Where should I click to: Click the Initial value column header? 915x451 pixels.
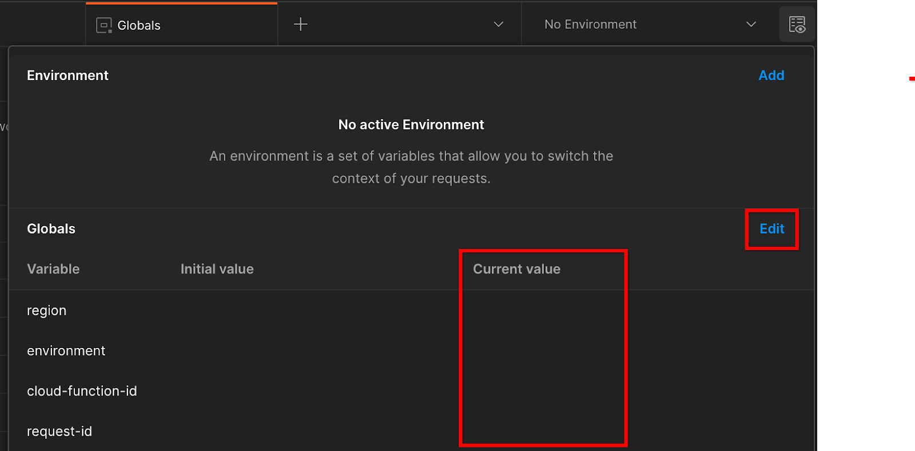(217, 269)
